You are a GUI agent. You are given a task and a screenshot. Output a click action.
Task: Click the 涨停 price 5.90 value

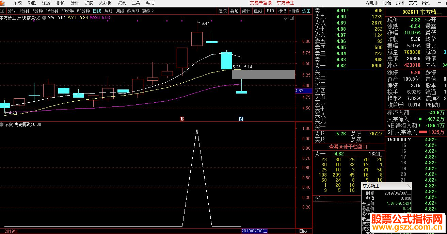pyautogui.click(x=416, y=73)
